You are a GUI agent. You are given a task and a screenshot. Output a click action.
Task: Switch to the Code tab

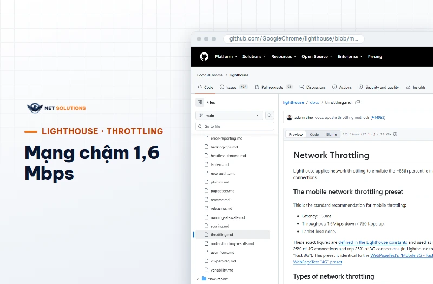click(206, 87)
